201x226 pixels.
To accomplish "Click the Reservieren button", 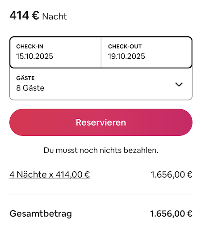I will pos(101,122).
